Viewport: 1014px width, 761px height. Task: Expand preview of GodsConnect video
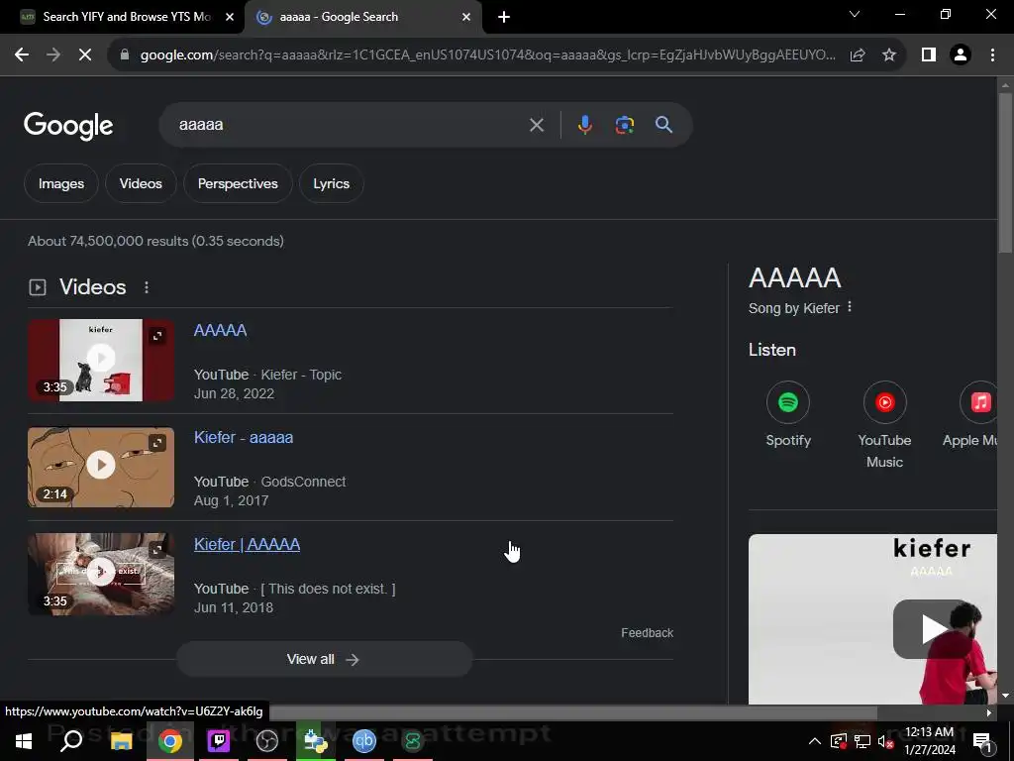157,443
